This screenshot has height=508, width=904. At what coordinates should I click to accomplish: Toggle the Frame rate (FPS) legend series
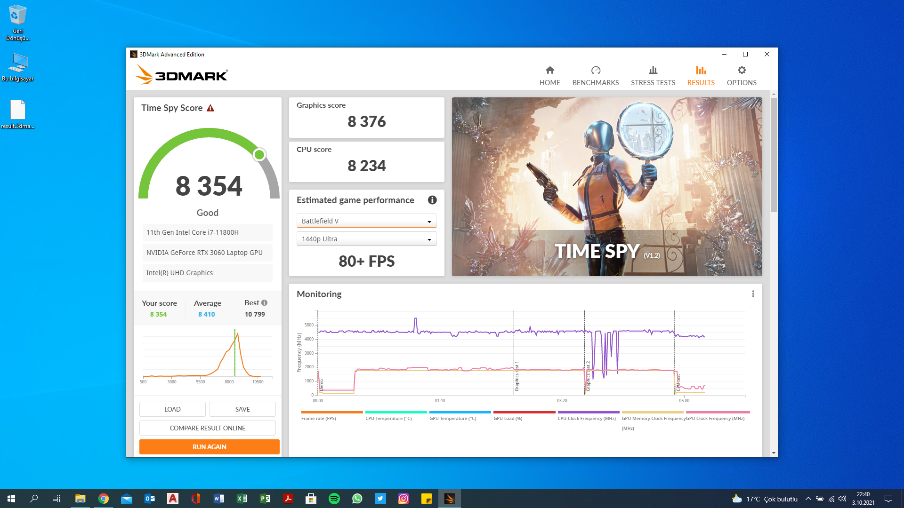(319, 418)
